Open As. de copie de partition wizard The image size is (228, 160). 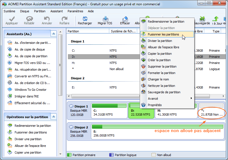pyautogui.click(x=27, y=56)
